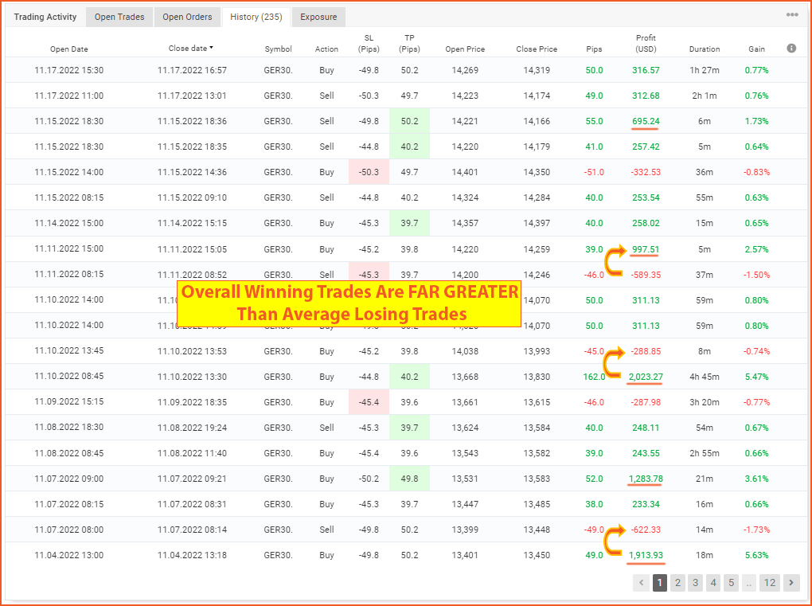
Task: View details via the 1,283.78 link
Action: (646, 479)
